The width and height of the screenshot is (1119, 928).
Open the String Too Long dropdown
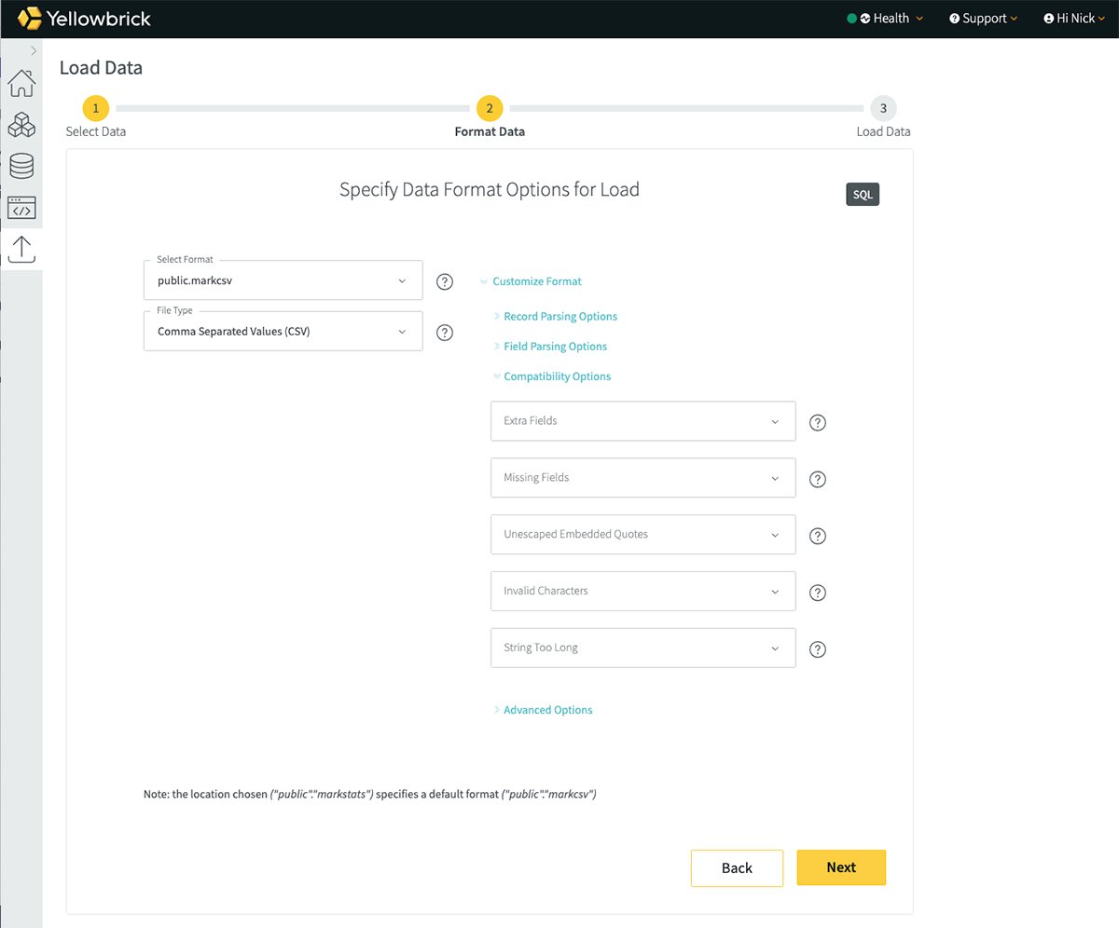(642, 648)
